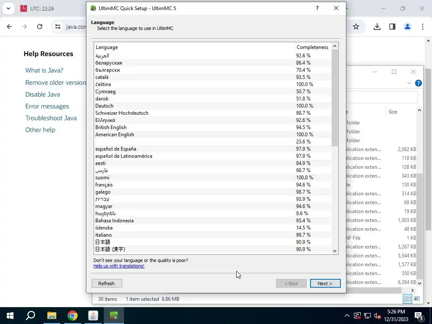Open muted volume tray icon
This screenshot has width=432, height=324.
tap(377, 316)
